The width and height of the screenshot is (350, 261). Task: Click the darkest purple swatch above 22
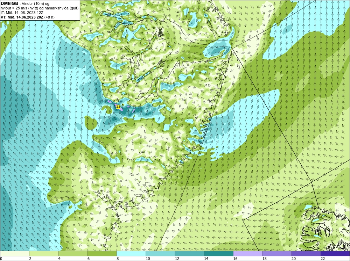click(x=335, y=254)
